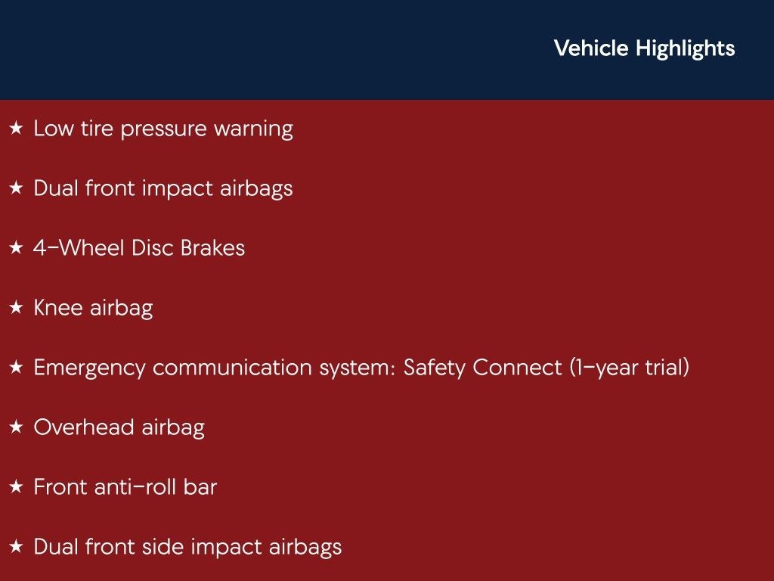This screenshot has width=774, height=581.
Task: Click the star bullet for Front anti-roll bar
Action: click(x=16, y=488)
